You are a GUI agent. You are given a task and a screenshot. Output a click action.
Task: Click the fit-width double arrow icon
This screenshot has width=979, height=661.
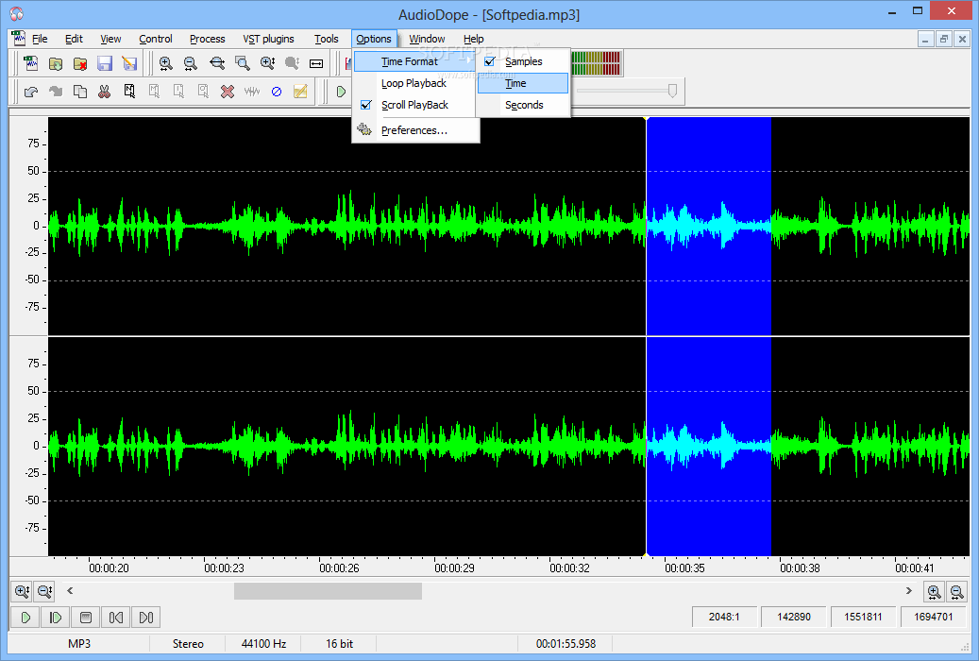[316, 63]
